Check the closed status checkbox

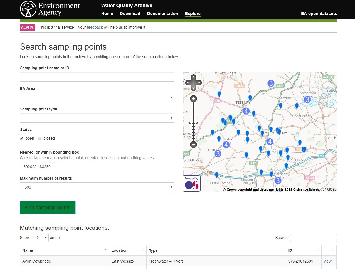[40, 138]
